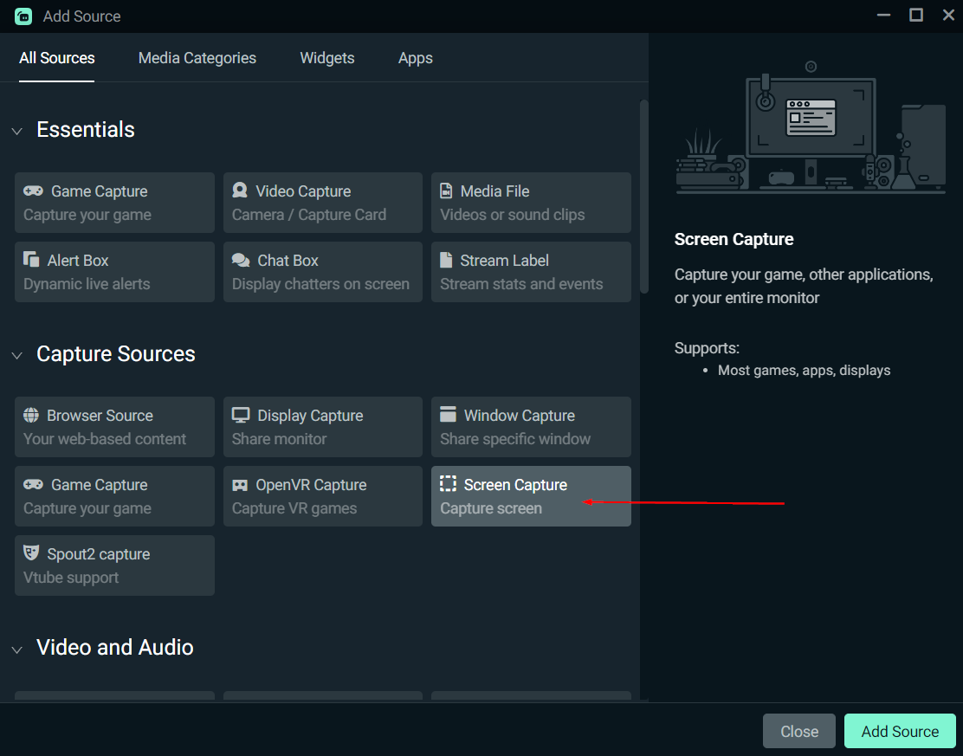Click the Alert Box icon
The height and width of the screenshot is (756, 963).
point(31,259)
